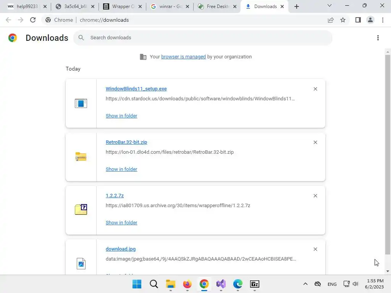Go back using the back arrow
This screenshot has width=391, height=293.
click(x=8, y=20)
